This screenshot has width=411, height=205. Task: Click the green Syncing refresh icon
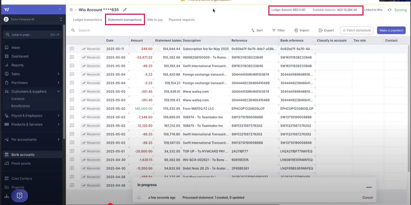pos(389,10)
